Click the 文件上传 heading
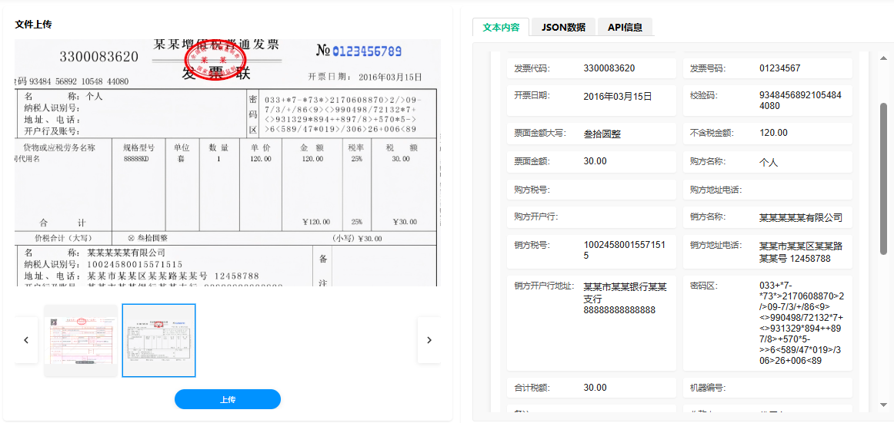The image size is (894, 423). [x=33, y=24]
